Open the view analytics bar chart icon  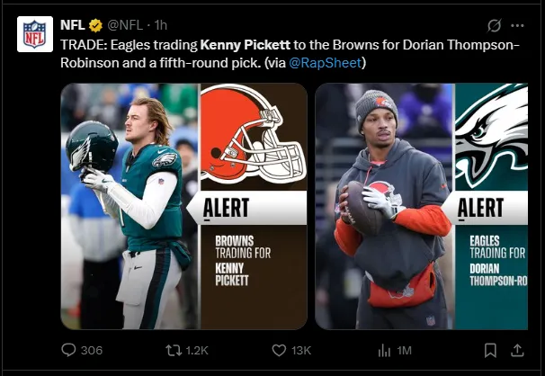(384, 350)
